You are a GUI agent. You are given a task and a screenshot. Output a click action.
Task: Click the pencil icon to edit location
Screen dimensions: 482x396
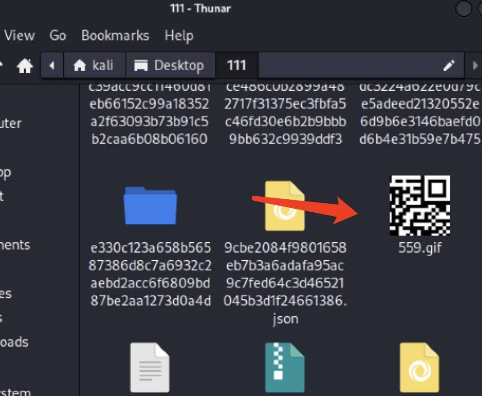449,65
